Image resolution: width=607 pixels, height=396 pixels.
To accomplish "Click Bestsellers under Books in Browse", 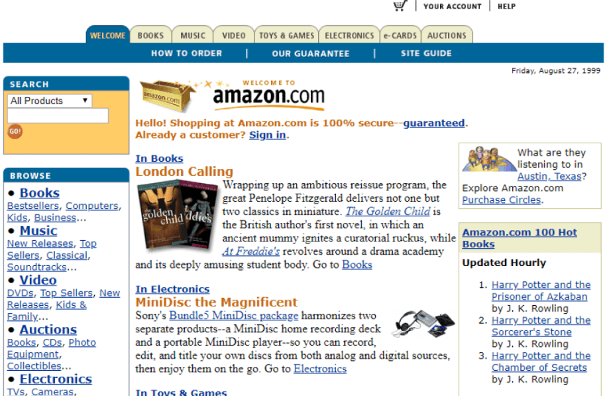I will [33, 206].
